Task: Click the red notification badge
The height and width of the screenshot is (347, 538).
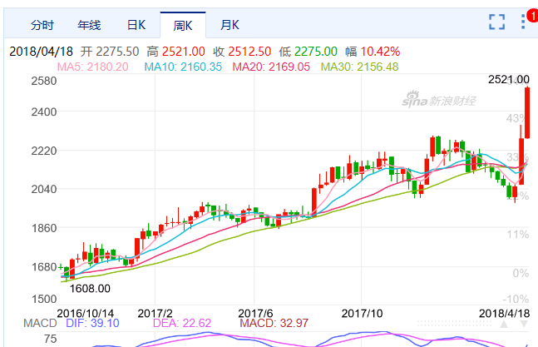Action: tap(532, 15)
